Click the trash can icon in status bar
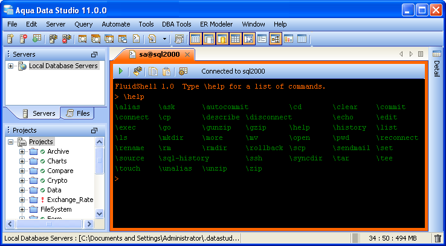446x246 pixels. (x=438, y=238)
